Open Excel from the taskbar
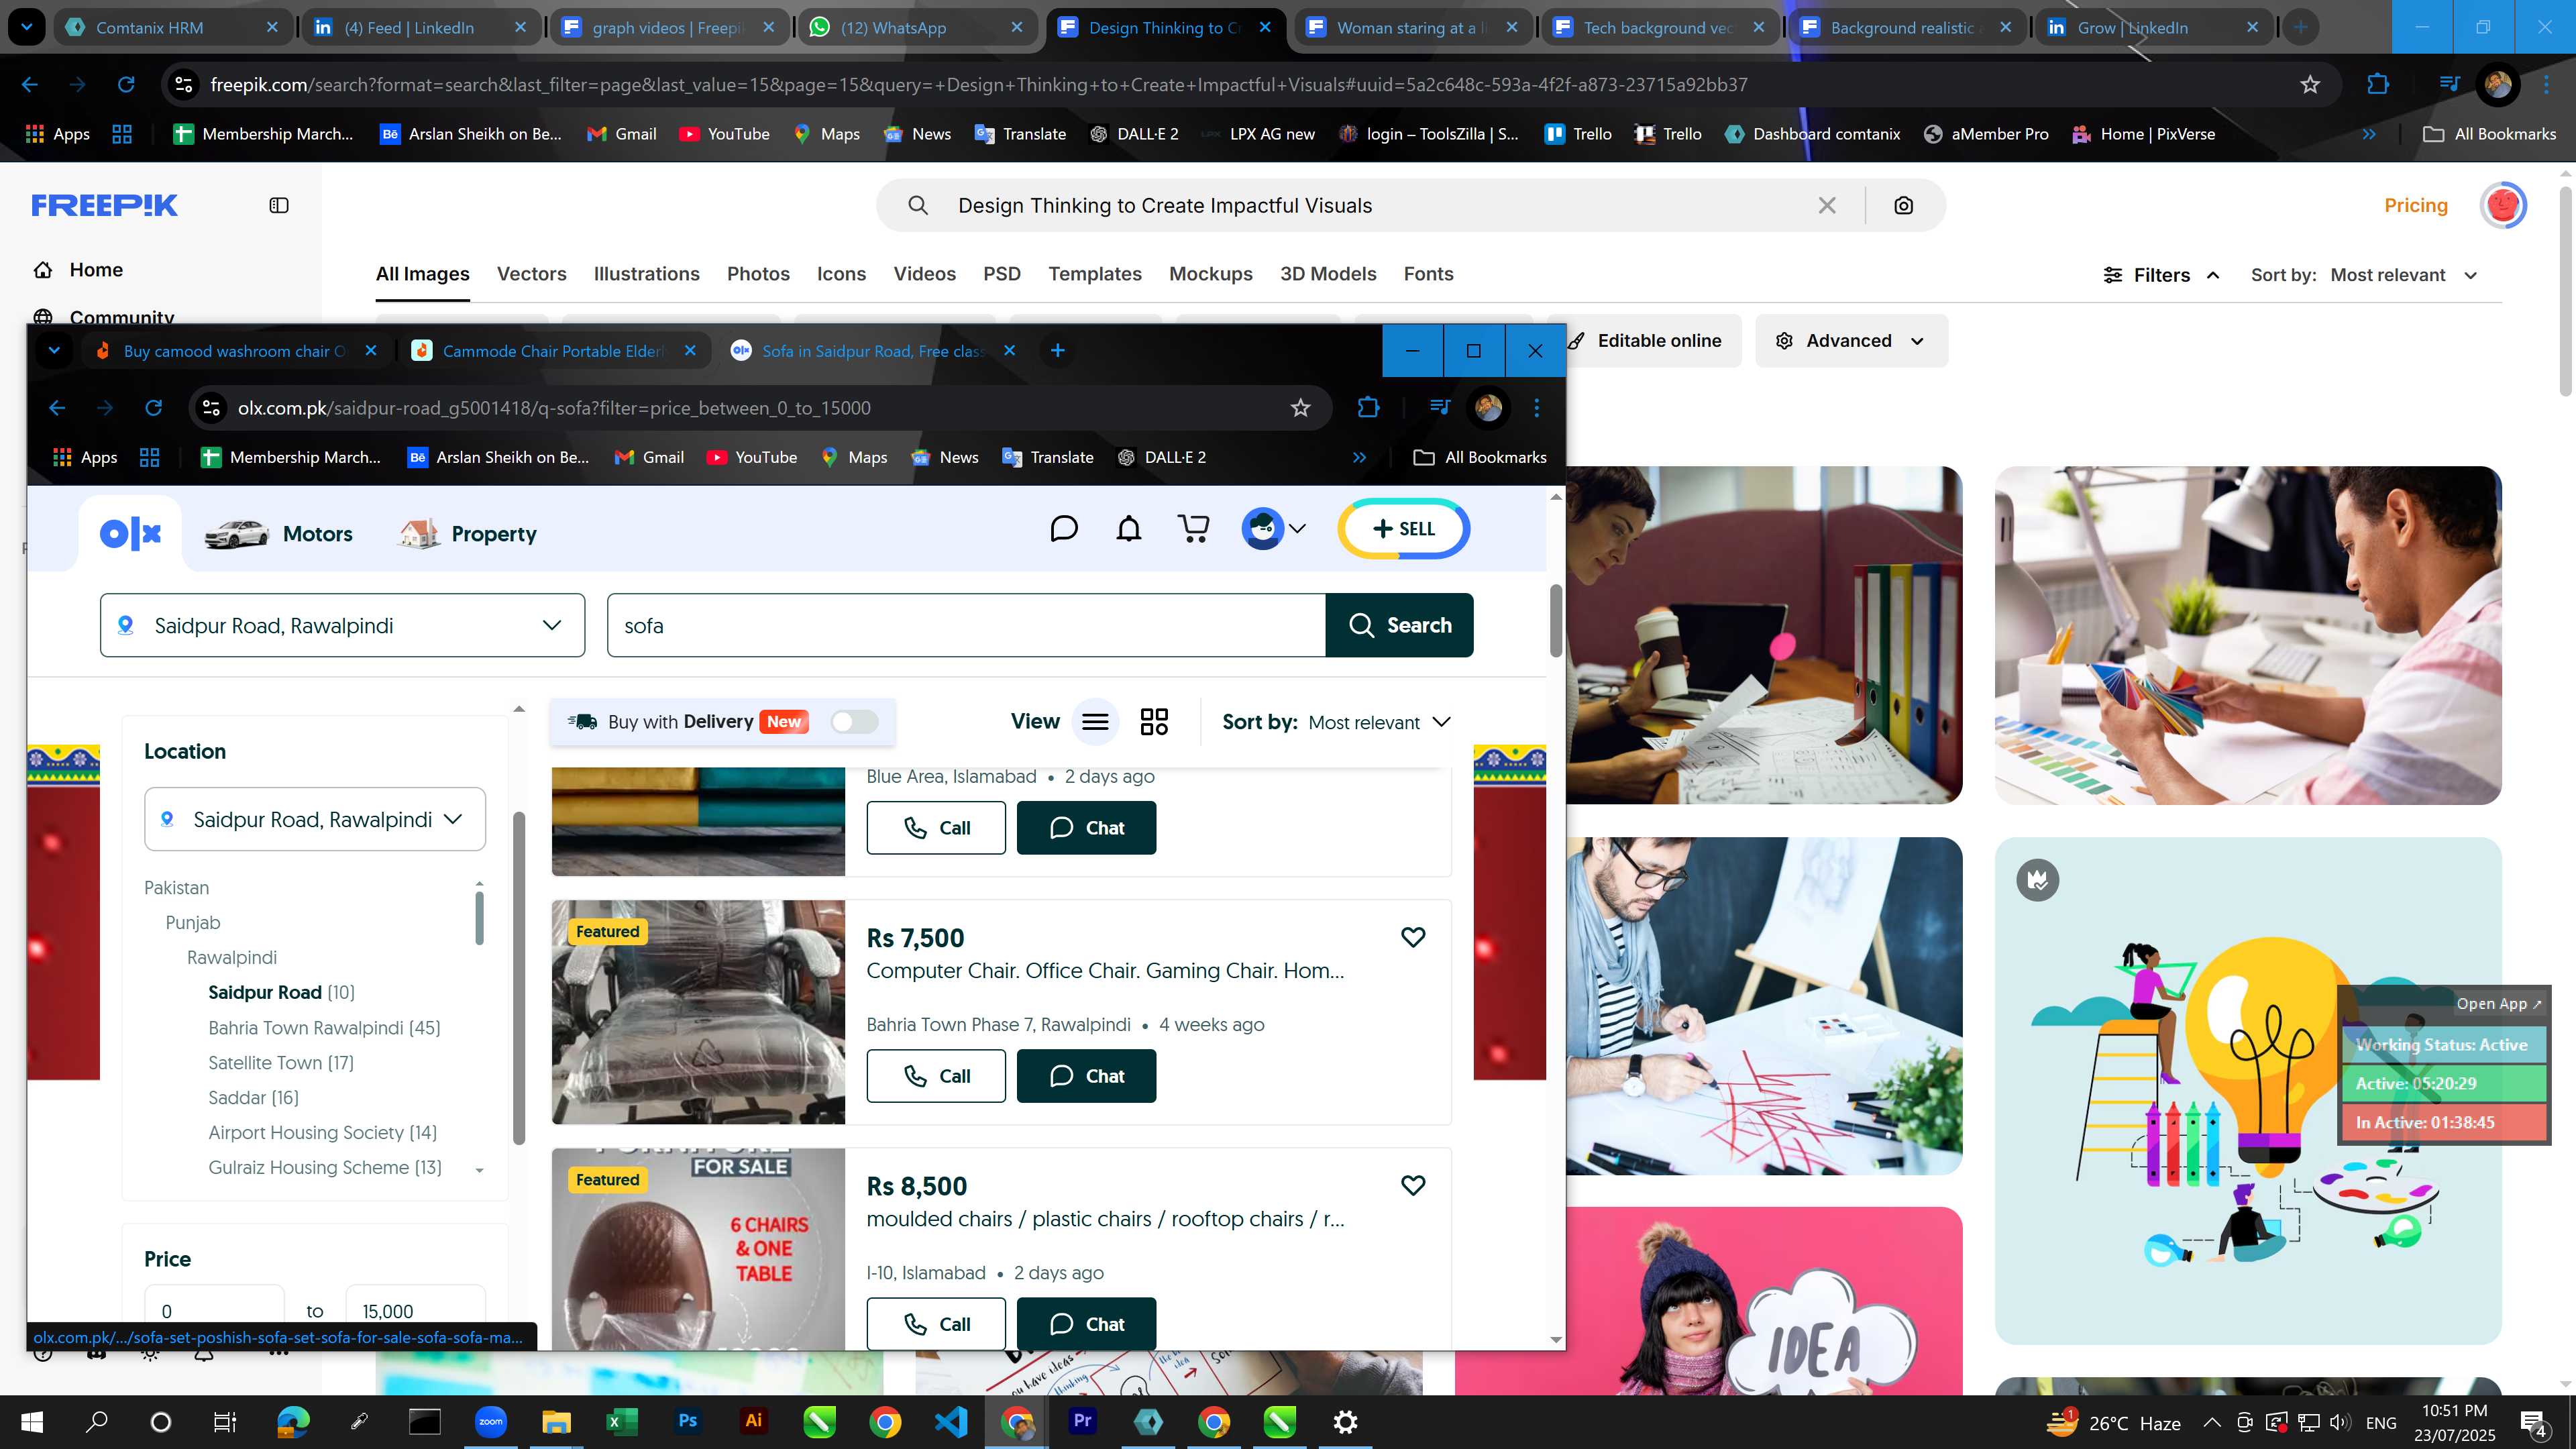 (x=622, y=1421)
